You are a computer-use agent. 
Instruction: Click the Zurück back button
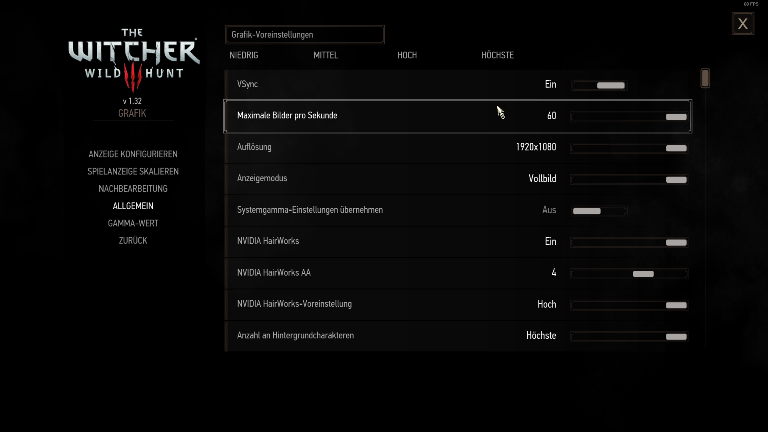(x=133, y=240)
